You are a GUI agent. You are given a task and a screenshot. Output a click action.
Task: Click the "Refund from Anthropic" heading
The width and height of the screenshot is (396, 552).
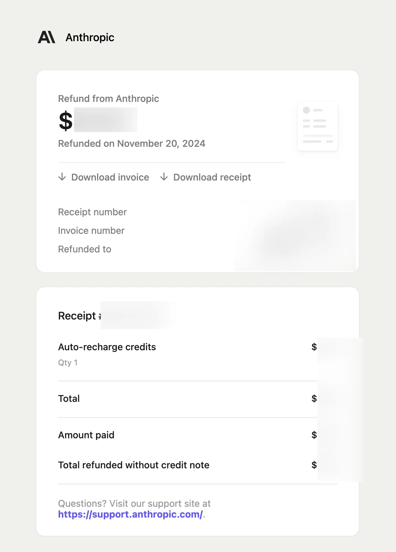click(108, 99)
